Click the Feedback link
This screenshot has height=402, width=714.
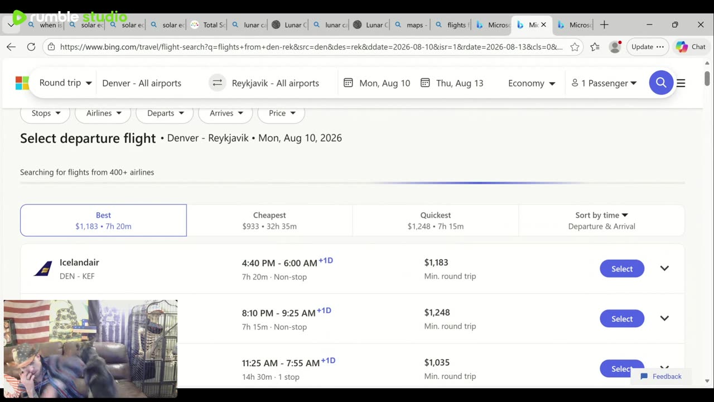click(x=661, y=376)
